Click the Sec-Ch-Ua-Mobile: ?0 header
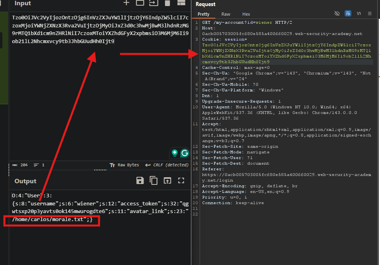 click(x=230, y=85)
